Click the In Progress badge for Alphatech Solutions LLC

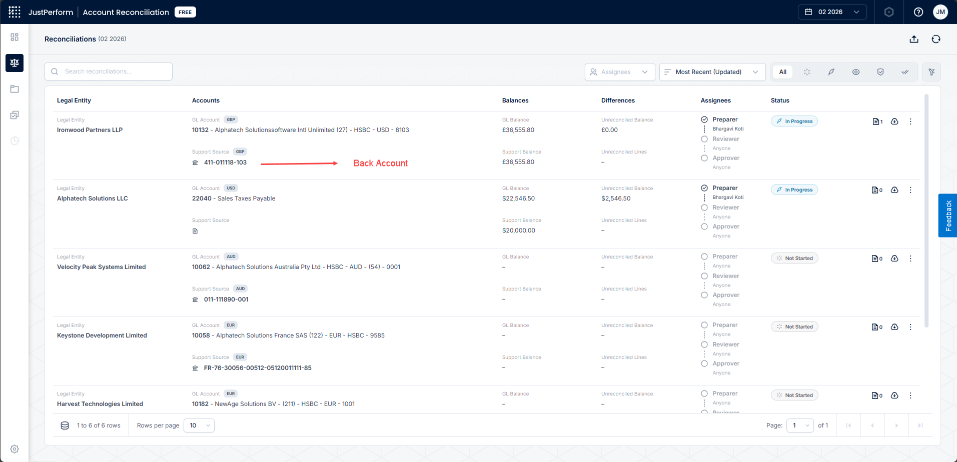click(794, 190)
